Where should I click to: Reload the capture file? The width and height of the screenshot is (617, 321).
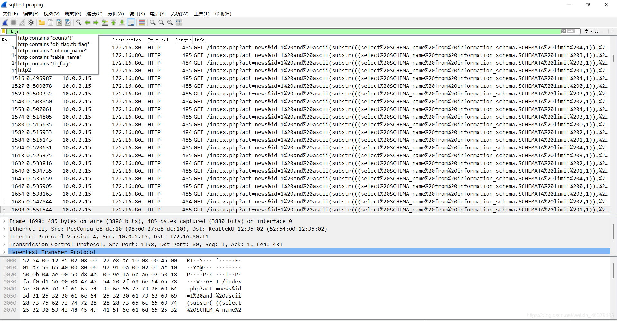(x=68, y=22)
